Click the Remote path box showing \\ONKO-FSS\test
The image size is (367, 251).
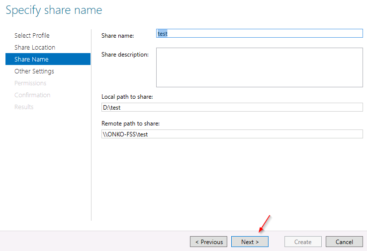point(232,134)
